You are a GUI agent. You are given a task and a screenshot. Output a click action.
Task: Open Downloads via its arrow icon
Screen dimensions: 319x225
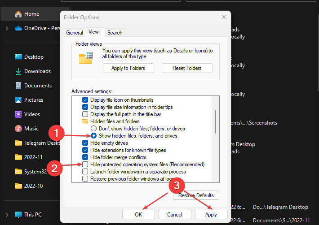pyautogui.click(x=18, y=71)
